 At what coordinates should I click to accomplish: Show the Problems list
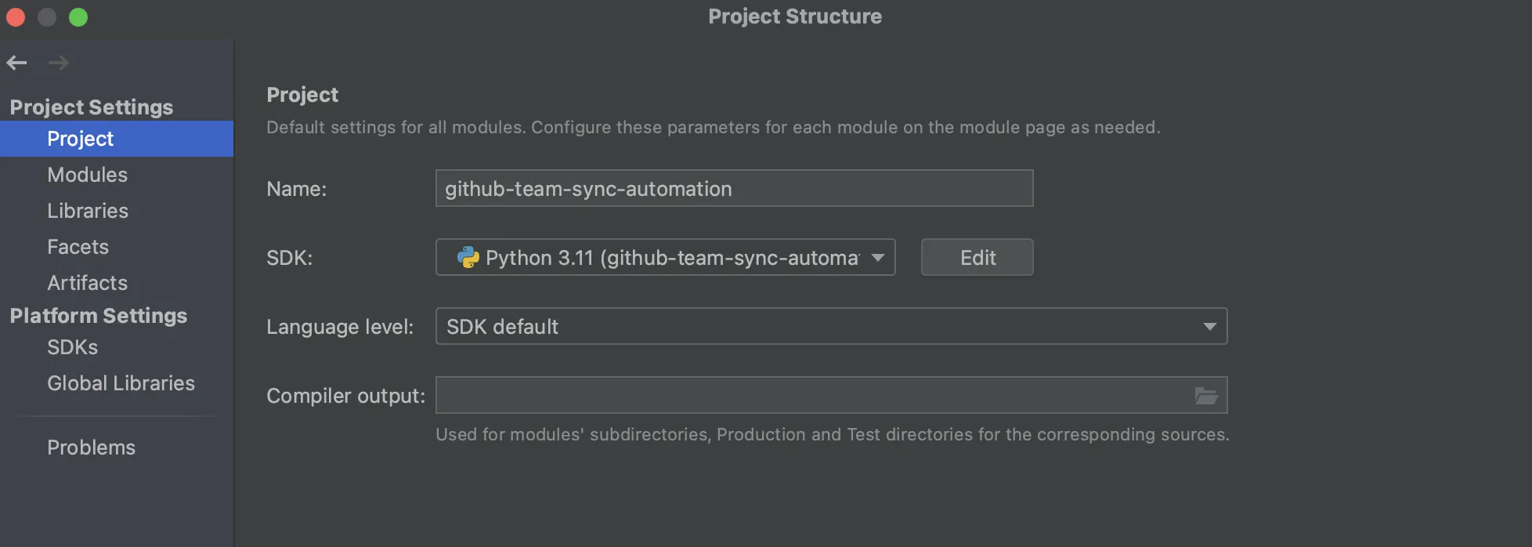coord(91,447)
